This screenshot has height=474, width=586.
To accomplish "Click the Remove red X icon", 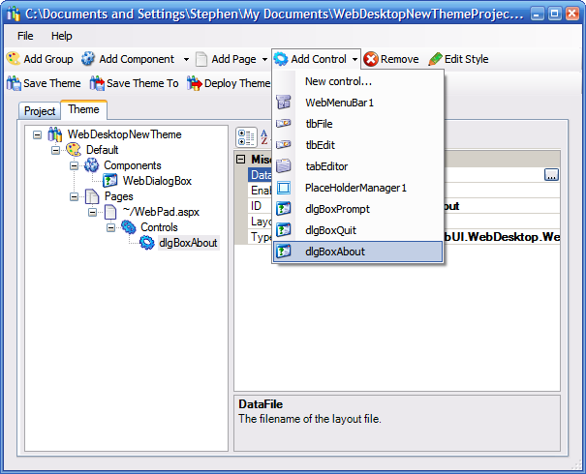I will coord(371,59).
